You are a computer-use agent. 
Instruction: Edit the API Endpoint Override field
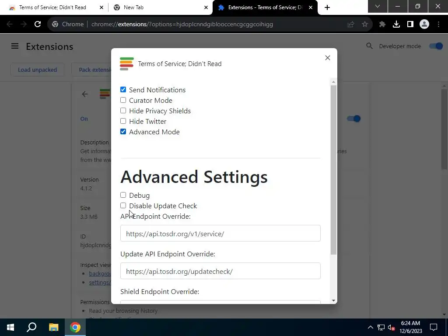click(x=220, y=233)
